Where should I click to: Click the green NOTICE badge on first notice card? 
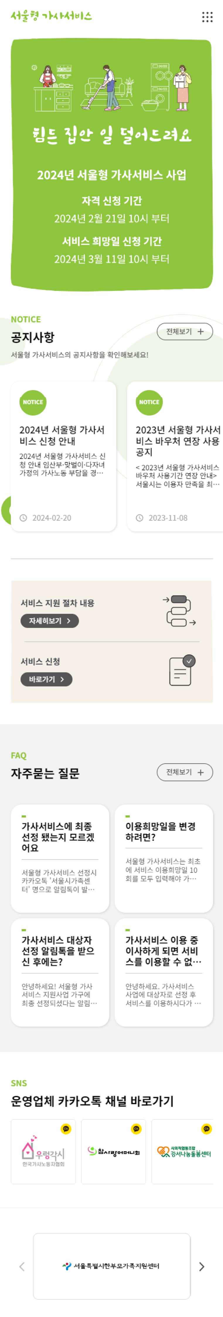[x=32, y=402]
